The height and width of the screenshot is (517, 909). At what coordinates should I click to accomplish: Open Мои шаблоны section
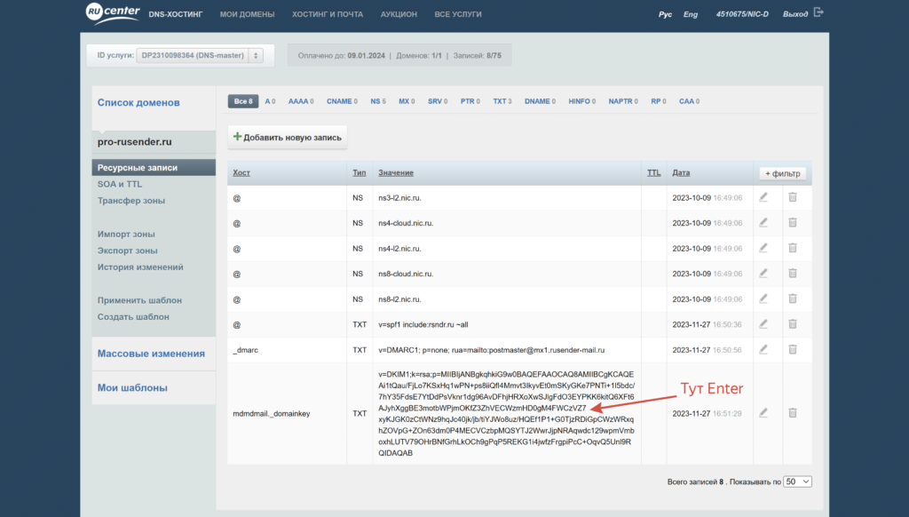pos(132,387)
